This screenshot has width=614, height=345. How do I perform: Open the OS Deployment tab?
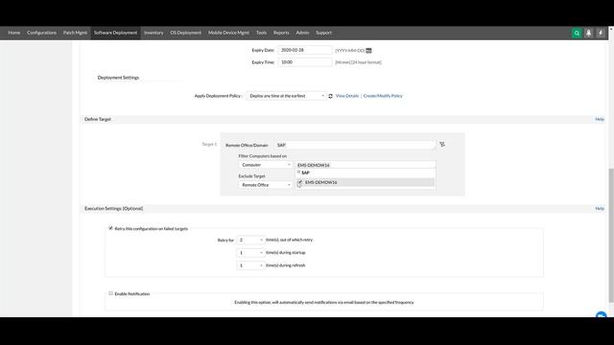[x=185, y=33]
